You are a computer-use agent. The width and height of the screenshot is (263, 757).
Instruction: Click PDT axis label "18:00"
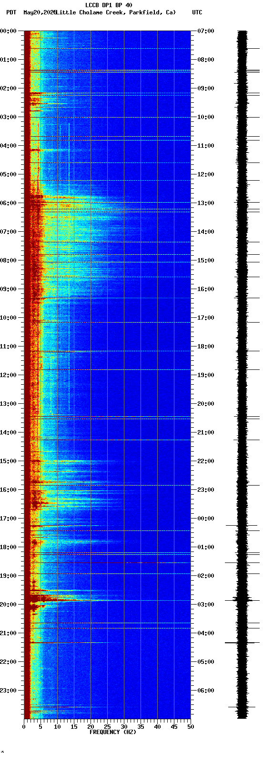[x=8, y=547]
